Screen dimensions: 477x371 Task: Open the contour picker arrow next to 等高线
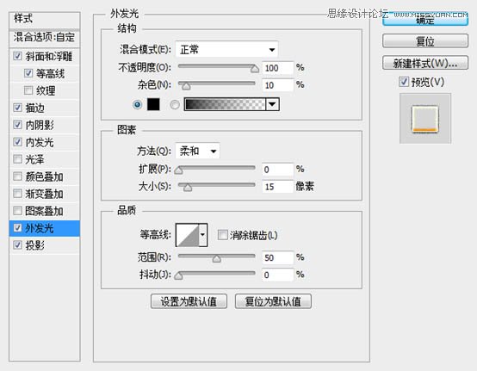[x=203, y=235]
